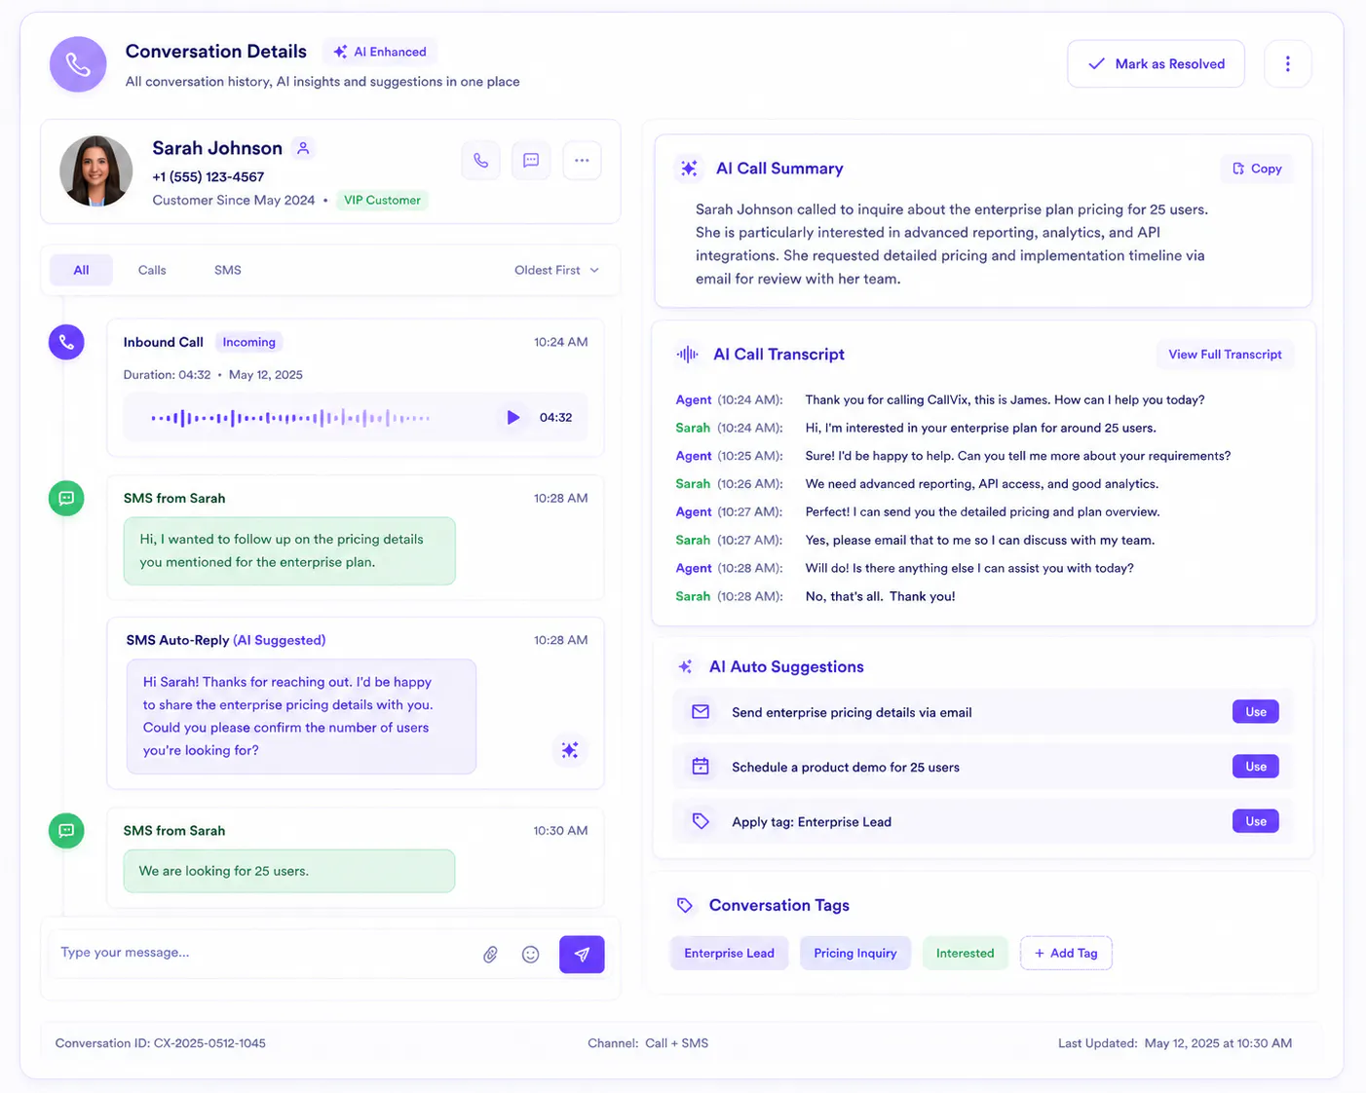Click the Channel: Call + SMS footer text
The image size is (1366, 1093).
click(x=648, y=1043)
